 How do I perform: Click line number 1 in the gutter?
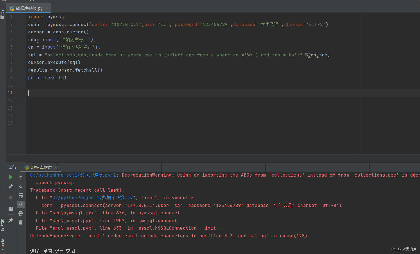pos(11,17)
